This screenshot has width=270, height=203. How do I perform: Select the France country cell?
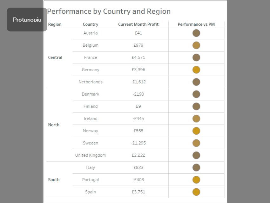pyautogui.click(x=91, y=58)
